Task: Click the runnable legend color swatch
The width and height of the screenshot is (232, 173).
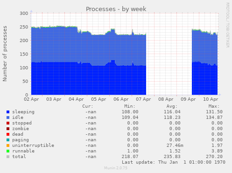Action: [8, 151]
